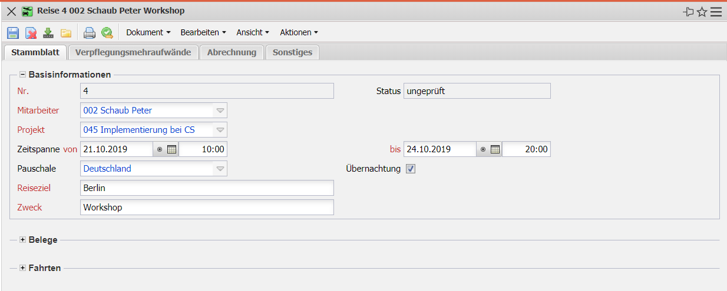Click the green download arrow icon
Viewport: 727px width, 291px height.
(x=48, y=33)
